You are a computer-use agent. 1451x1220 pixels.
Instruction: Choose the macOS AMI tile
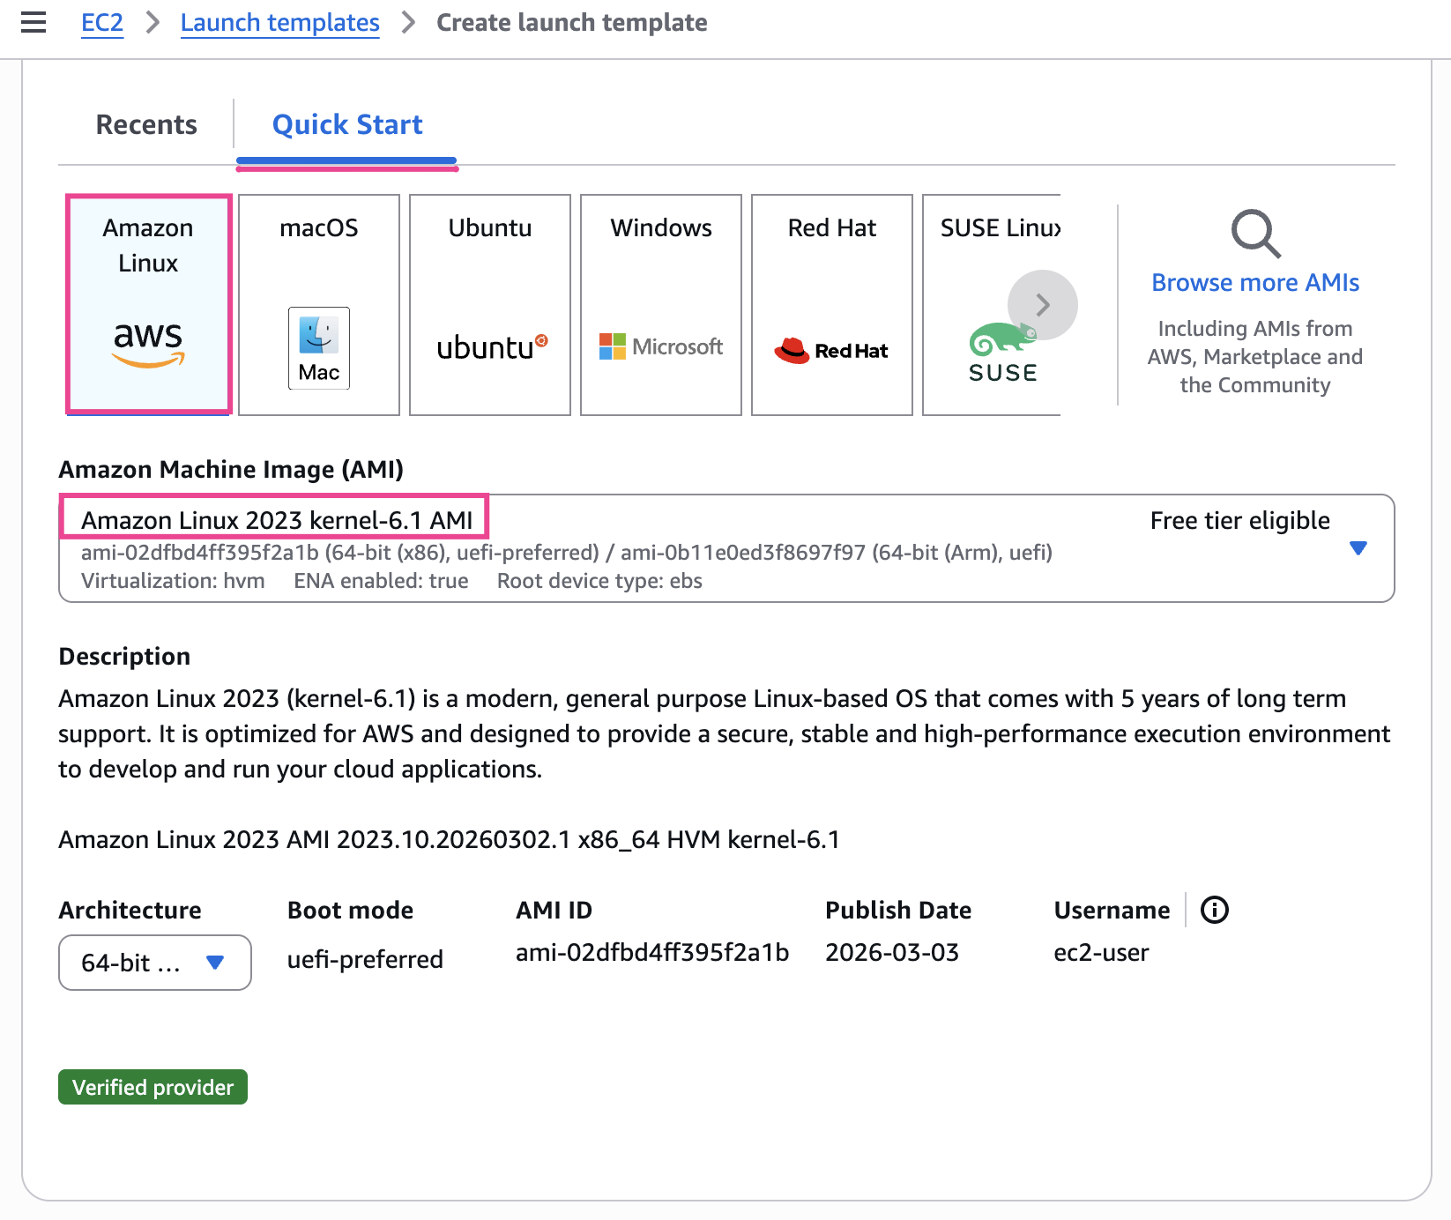pos(319,304)
